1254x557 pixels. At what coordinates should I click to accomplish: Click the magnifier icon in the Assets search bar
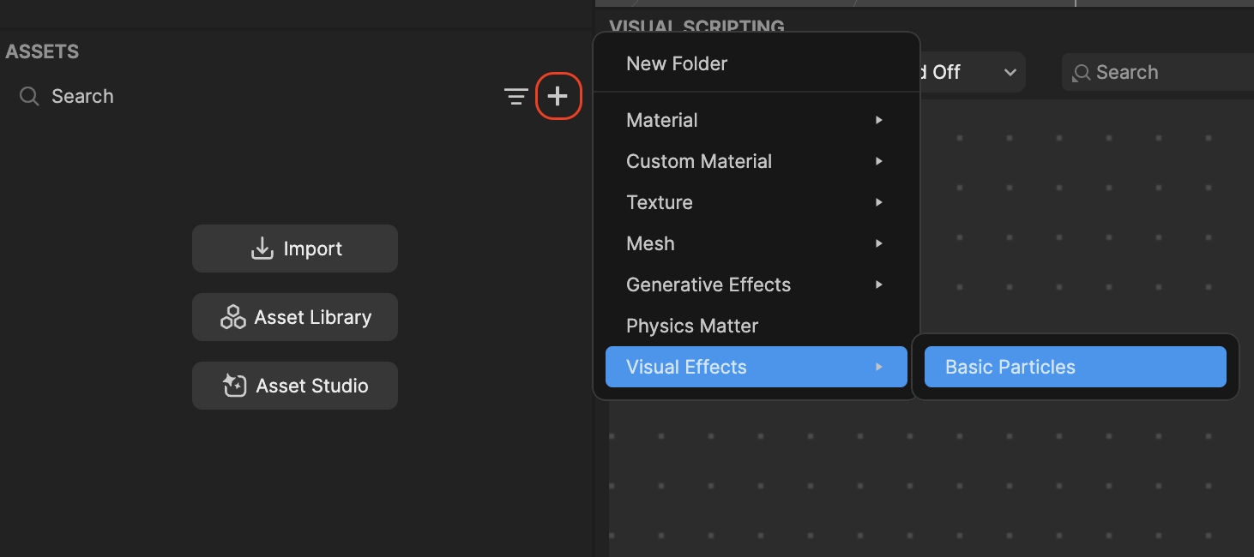click(28, 96)
